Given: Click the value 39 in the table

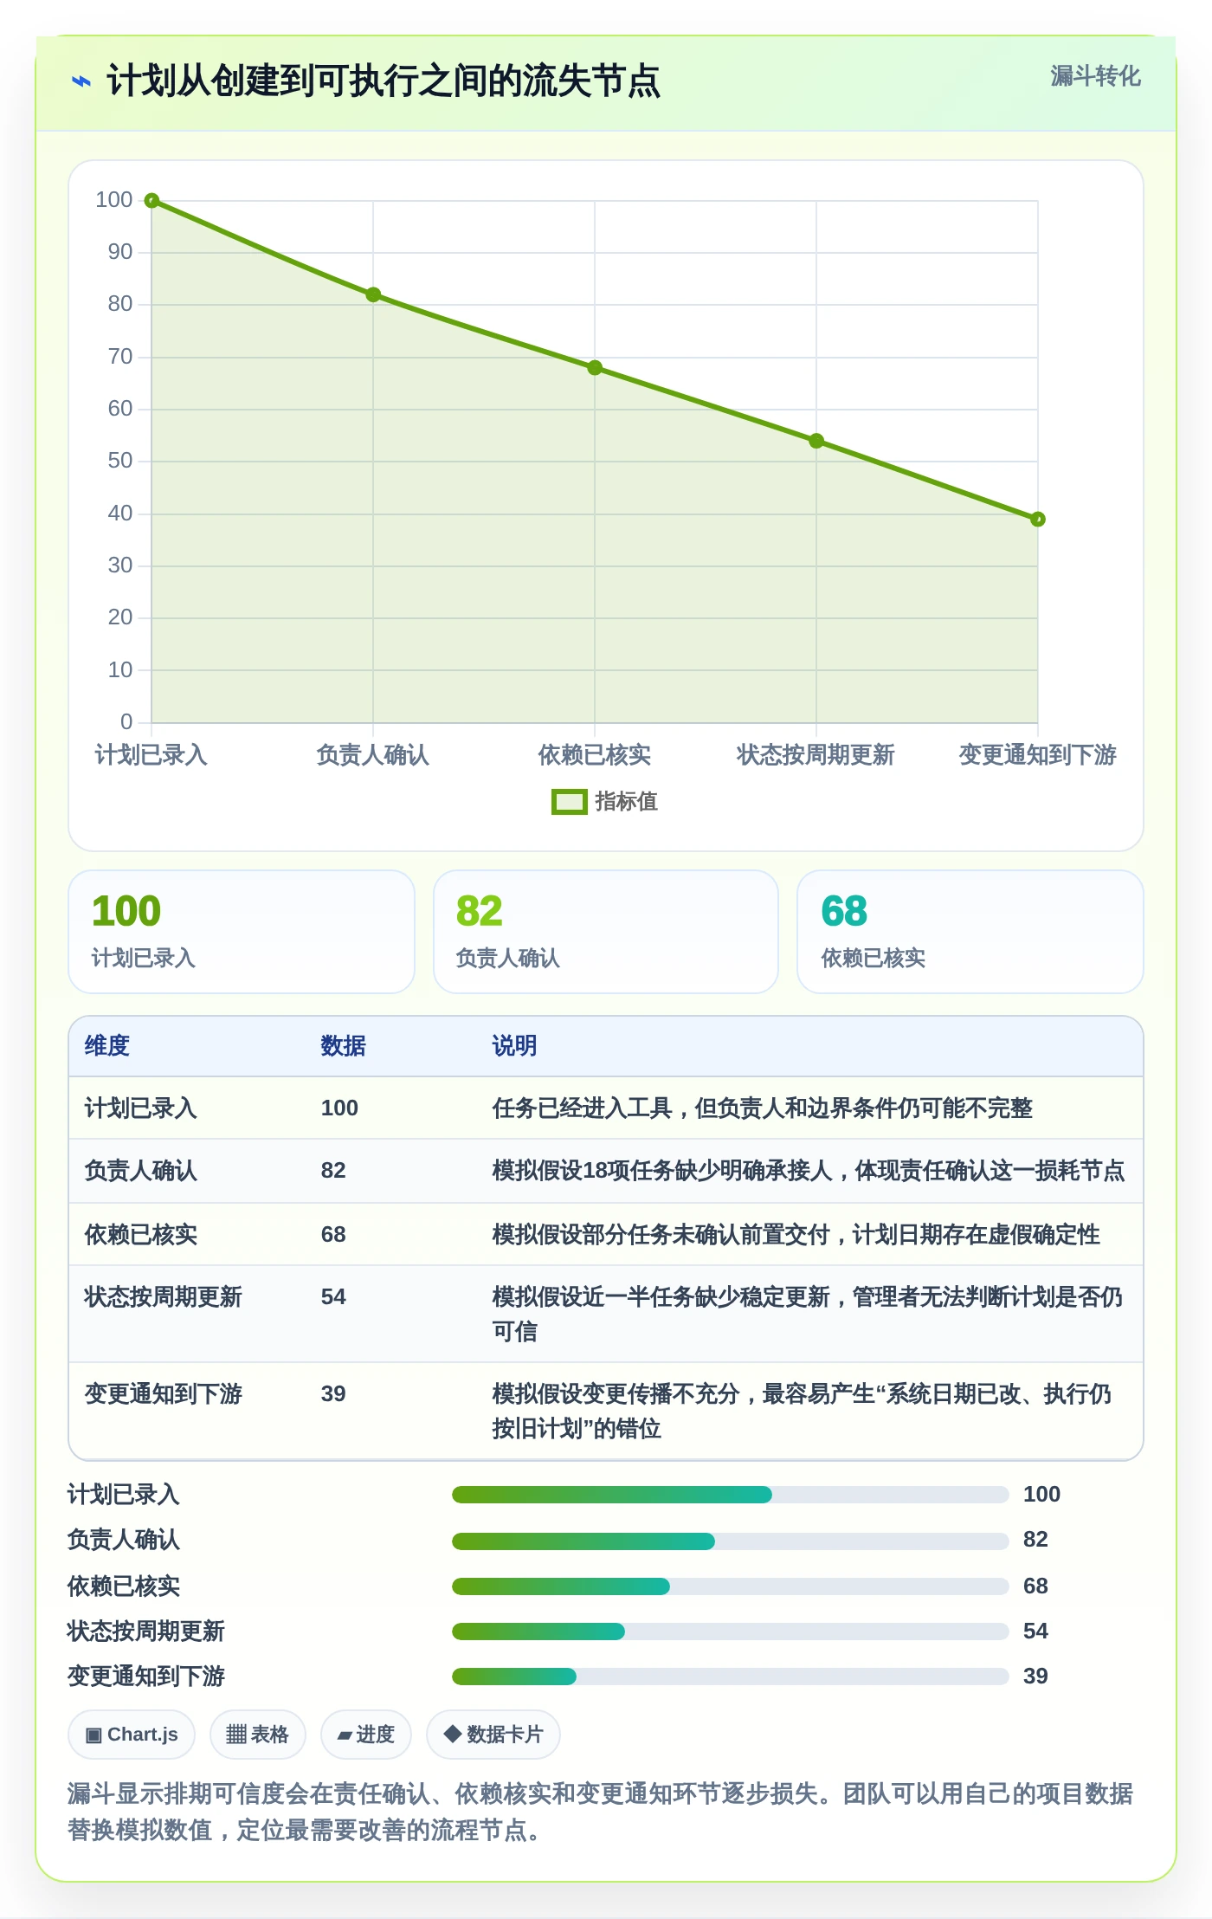Looking at the screenshot, I should 333,1393.
